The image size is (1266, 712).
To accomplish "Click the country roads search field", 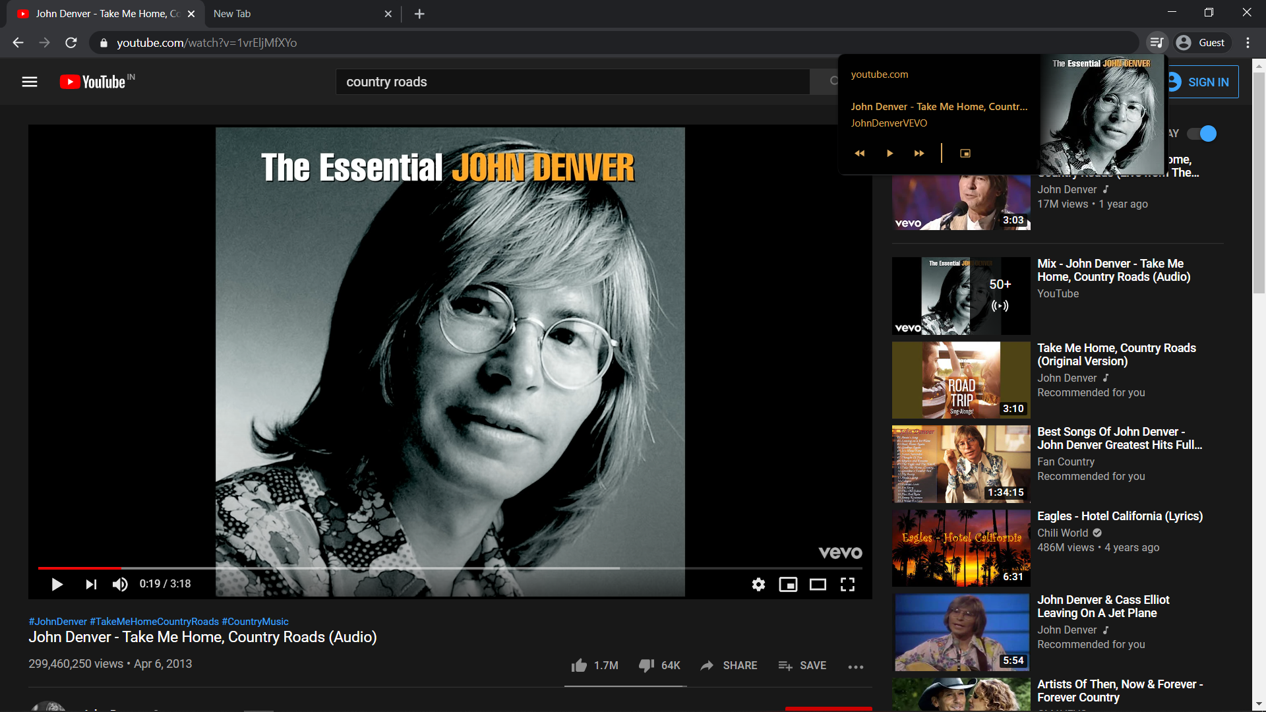I will click(x=572, y=82).
